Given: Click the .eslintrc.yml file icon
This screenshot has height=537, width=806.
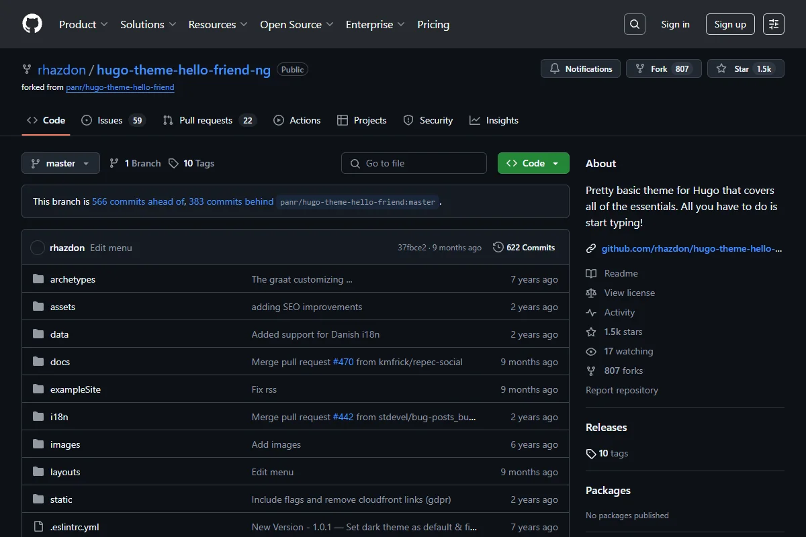Looking at the screenshot, I should 38,527.
